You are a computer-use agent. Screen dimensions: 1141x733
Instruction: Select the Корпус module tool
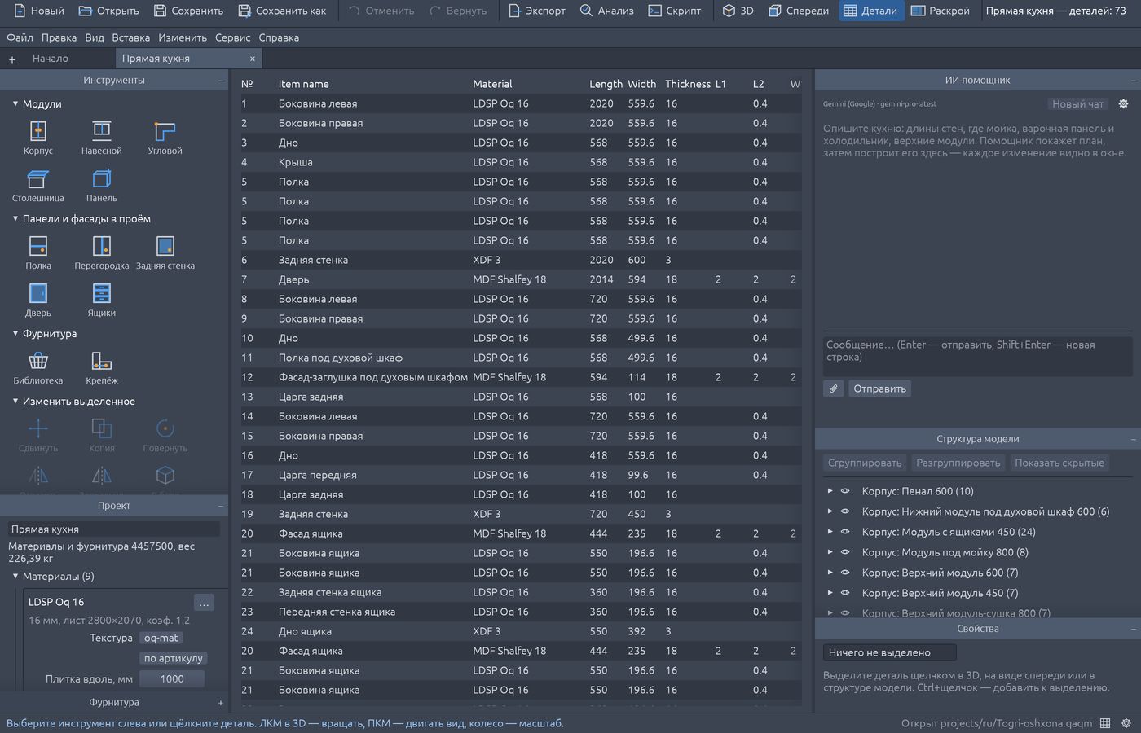pyautogui.click(x=38, y=138)
